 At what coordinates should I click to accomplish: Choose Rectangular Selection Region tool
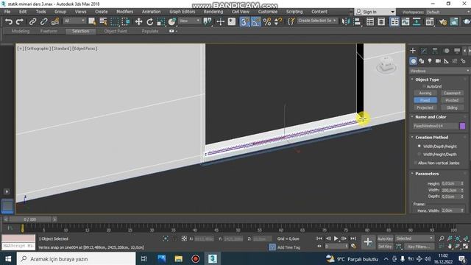115,21
